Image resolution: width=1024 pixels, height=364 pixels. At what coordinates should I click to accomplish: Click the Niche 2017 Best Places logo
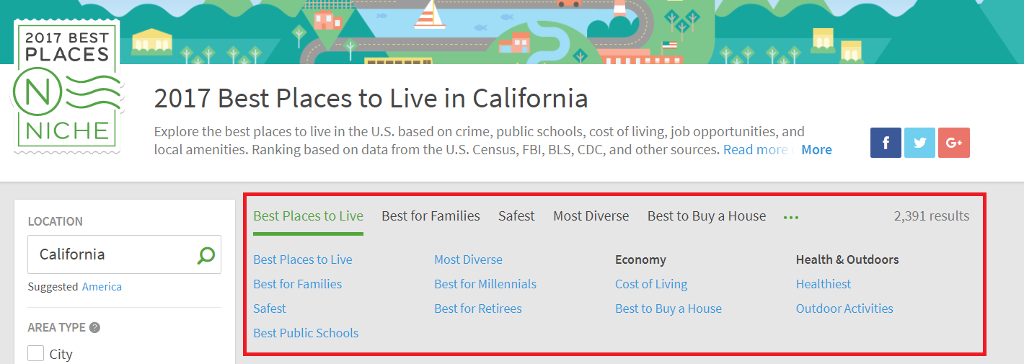[x=66, y=86]
